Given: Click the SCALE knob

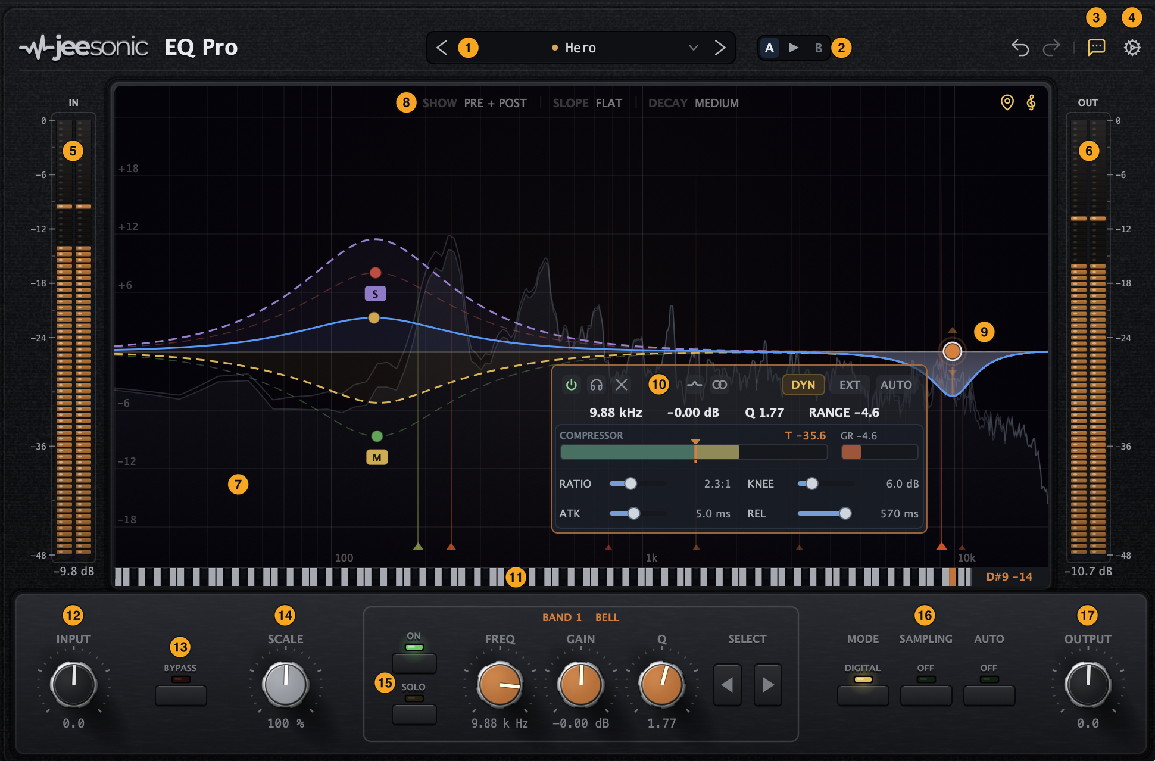Looking at the screenshot, I should point(285,684).
